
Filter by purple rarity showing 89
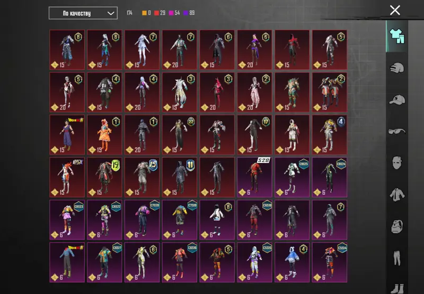point(189,13)
